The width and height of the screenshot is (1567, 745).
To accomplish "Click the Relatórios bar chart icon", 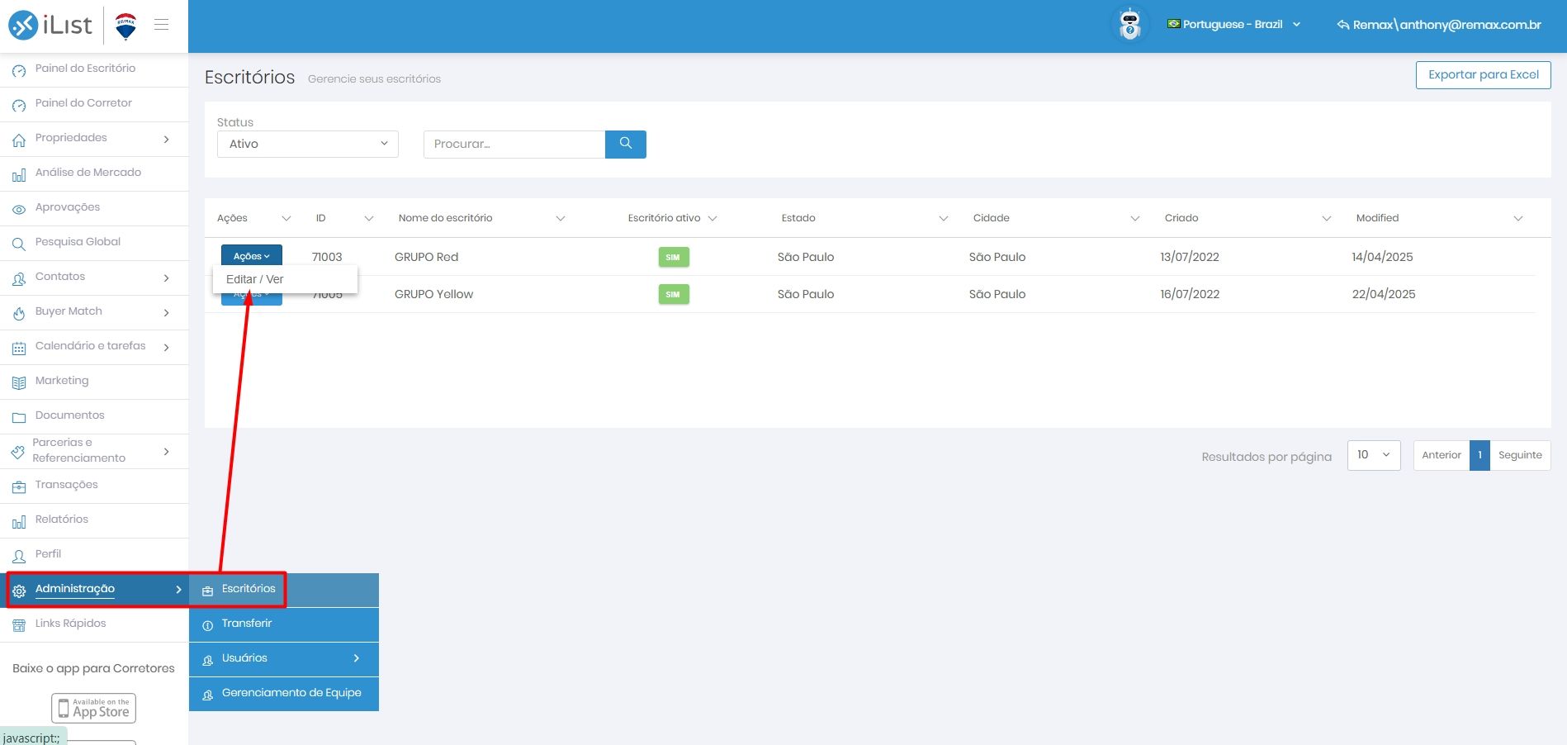I will [x=19, y=521].
